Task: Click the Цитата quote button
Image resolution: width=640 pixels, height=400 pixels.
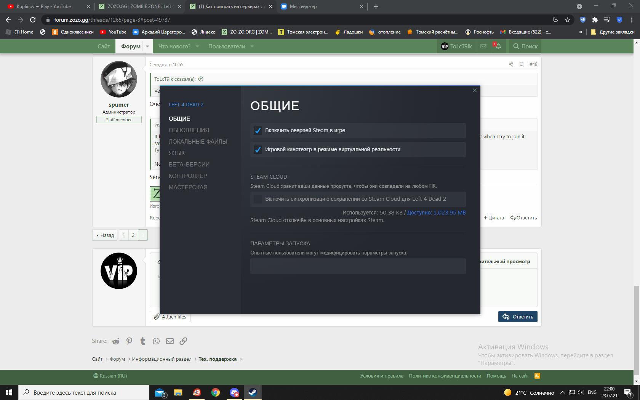Action: point(494,218)
